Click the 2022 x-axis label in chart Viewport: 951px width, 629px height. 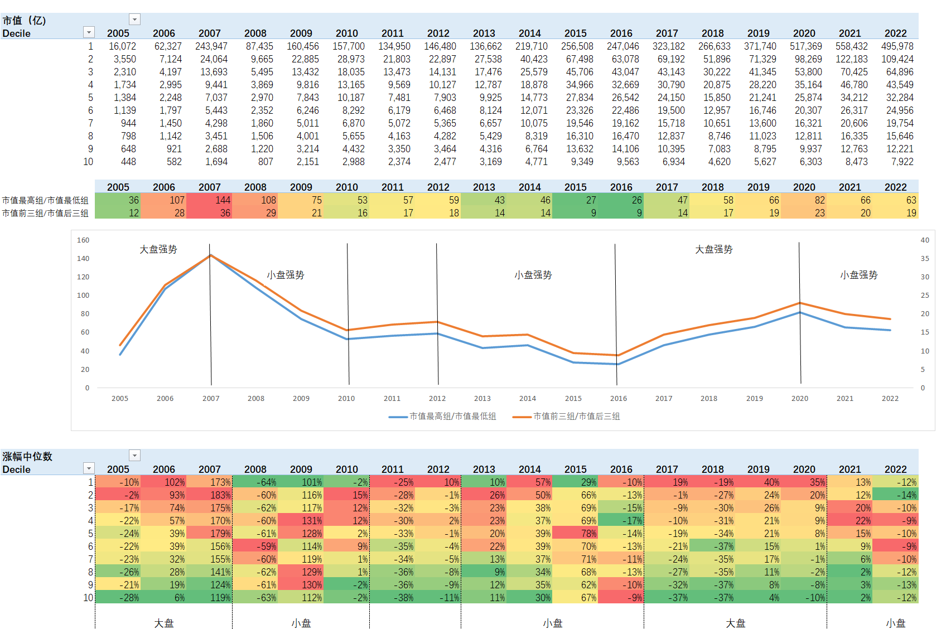coord(890,398)
